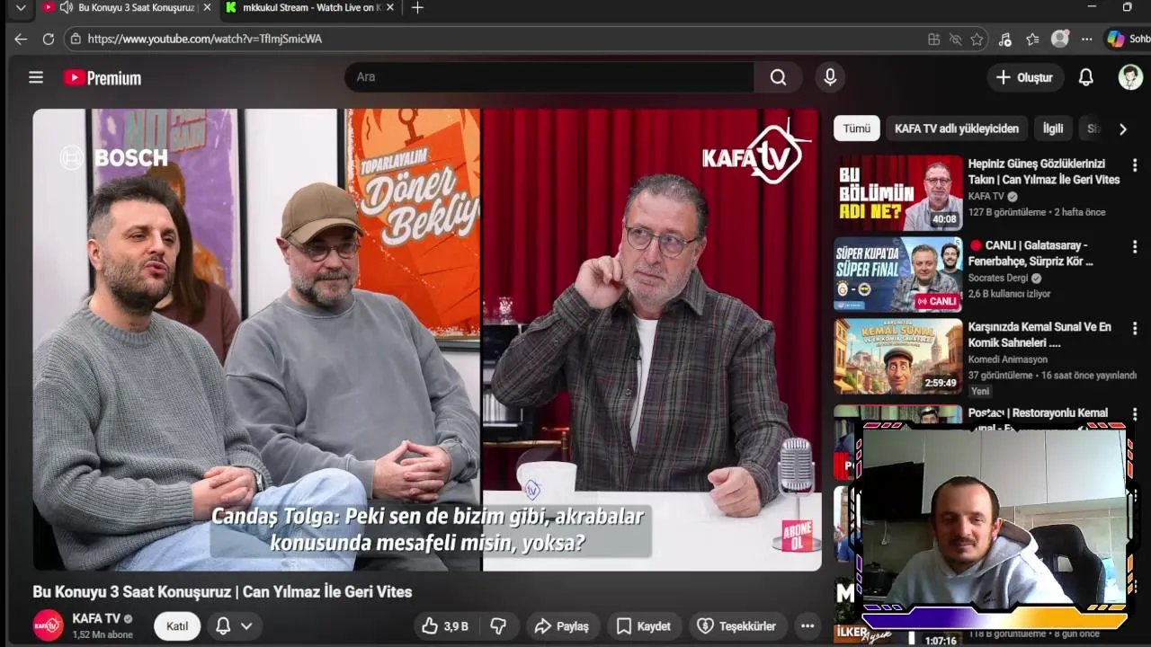Add page to favorites star
Image resolution: width=1151 pixels, height=647 pixels.
(977, 39)
